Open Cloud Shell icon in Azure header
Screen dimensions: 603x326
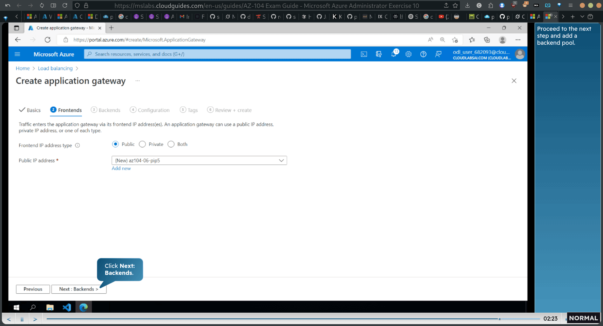[364, 54]
